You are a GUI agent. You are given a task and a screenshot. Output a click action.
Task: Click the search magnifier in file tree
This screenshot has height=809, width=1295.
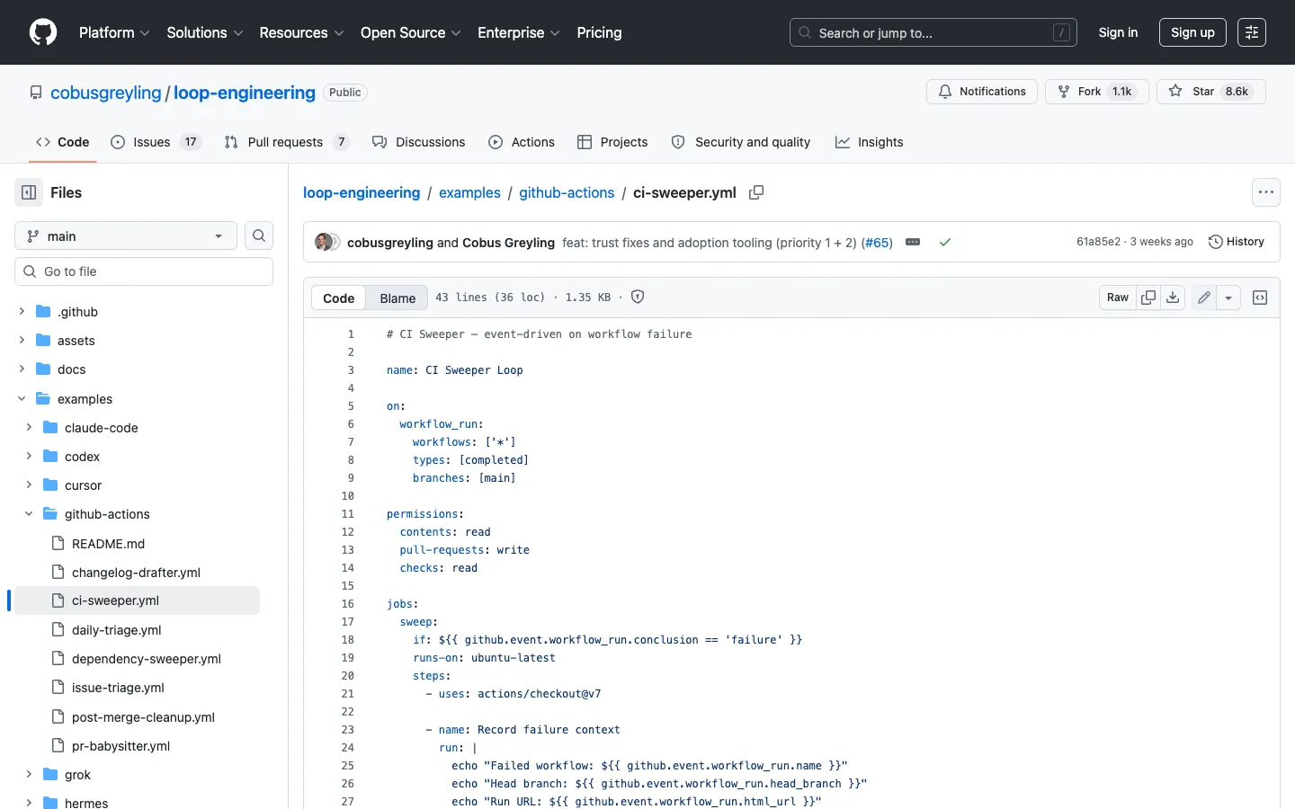pos(259,236)
